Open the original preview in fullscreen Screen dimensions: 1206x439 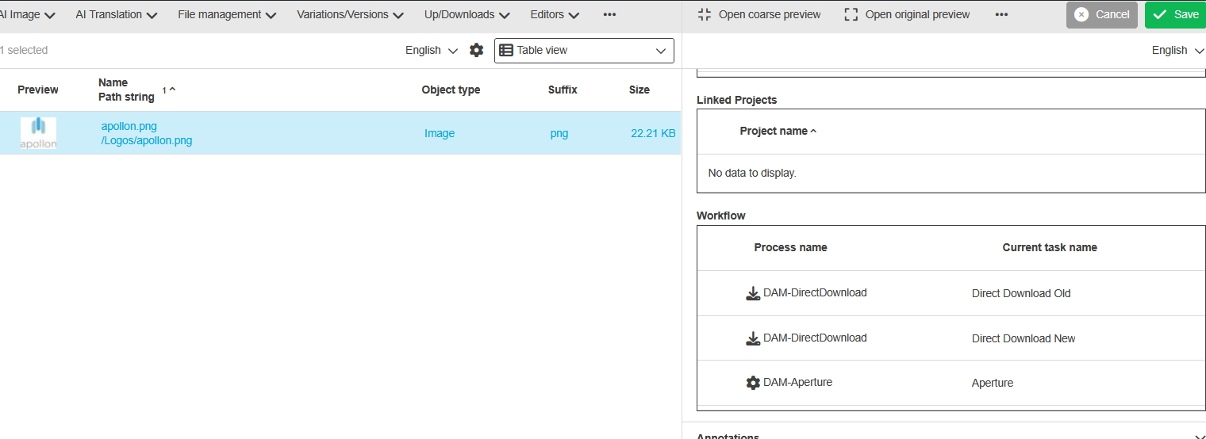tap(907, 14)
